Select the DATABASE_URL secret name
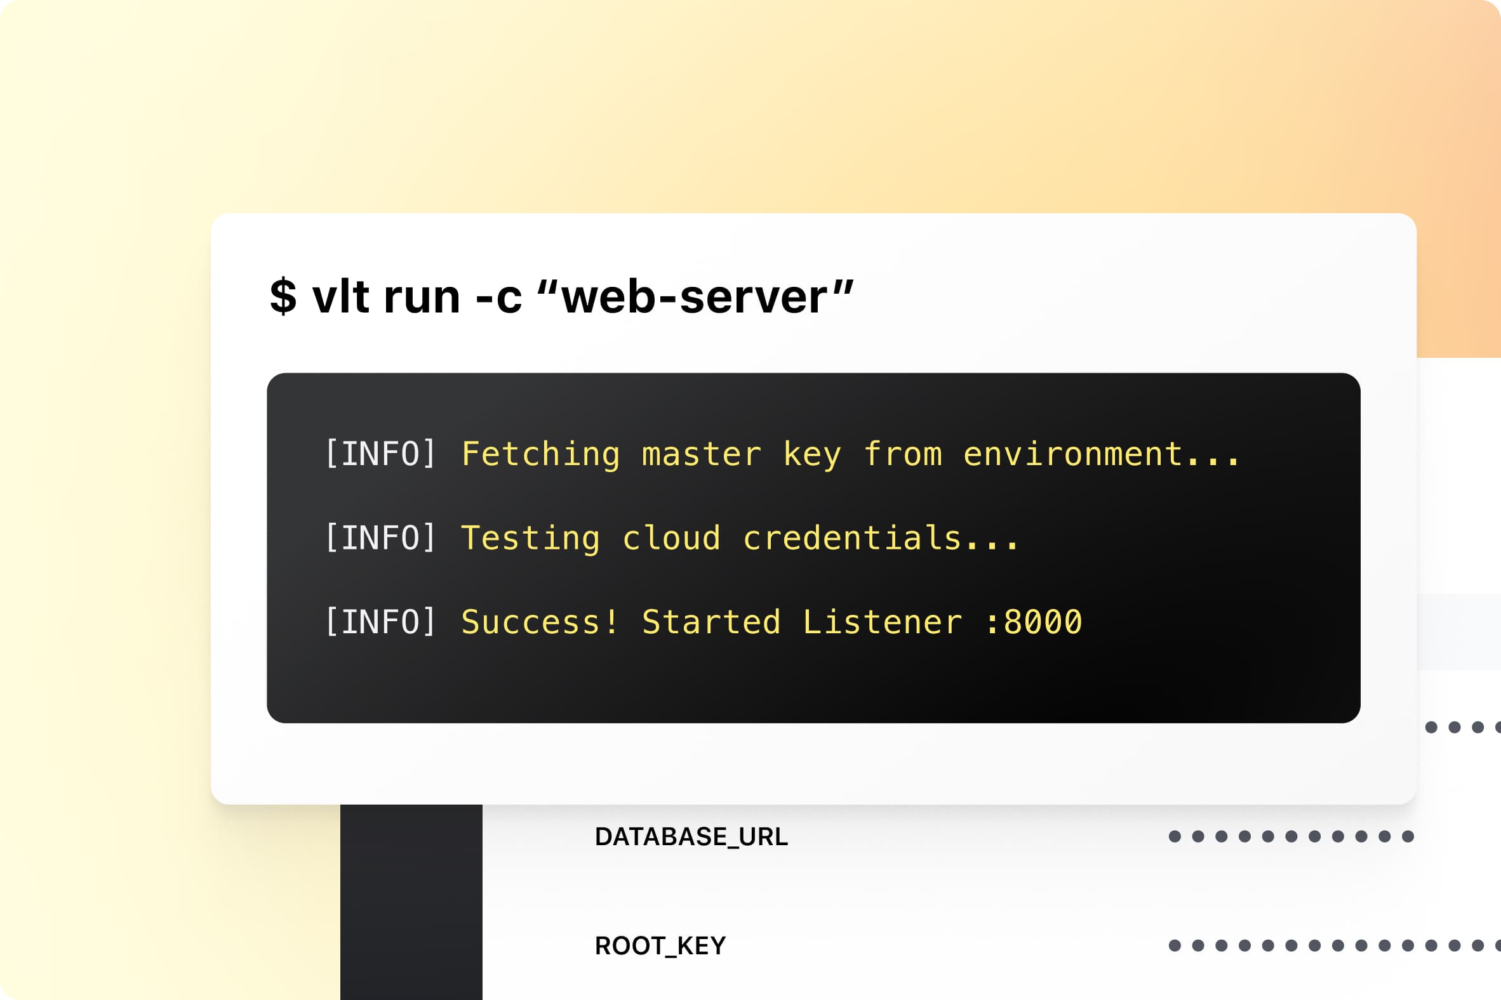 pyautogui.click(x=691, y=837)
